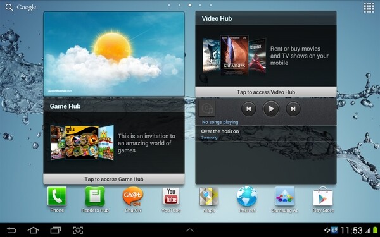Tap the Home navigation button
Viewport: 380px width, 237px height.
(x=34, y=230)
